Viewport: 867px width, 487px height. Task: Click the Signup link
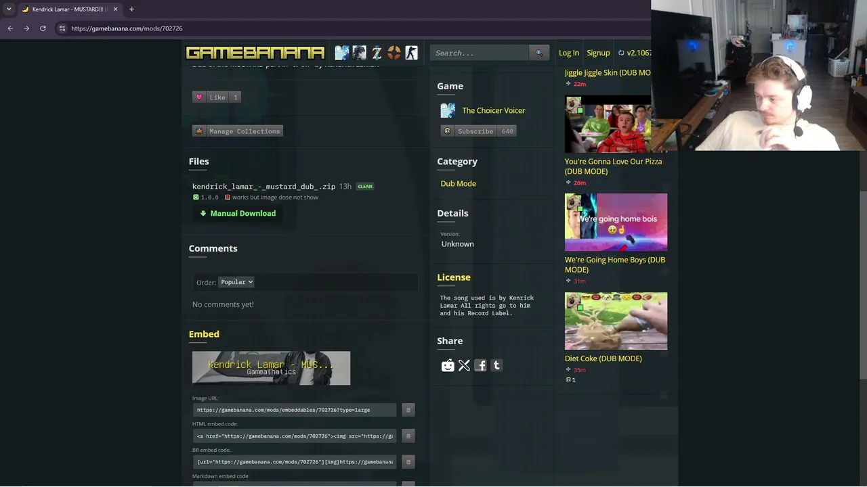pyautogui.click(x=598, y=53)
